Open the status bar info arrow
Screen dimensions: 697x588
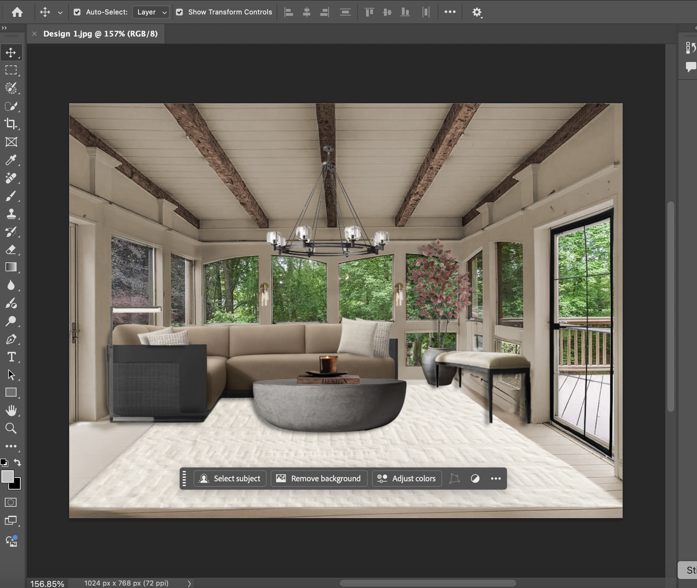189,584
